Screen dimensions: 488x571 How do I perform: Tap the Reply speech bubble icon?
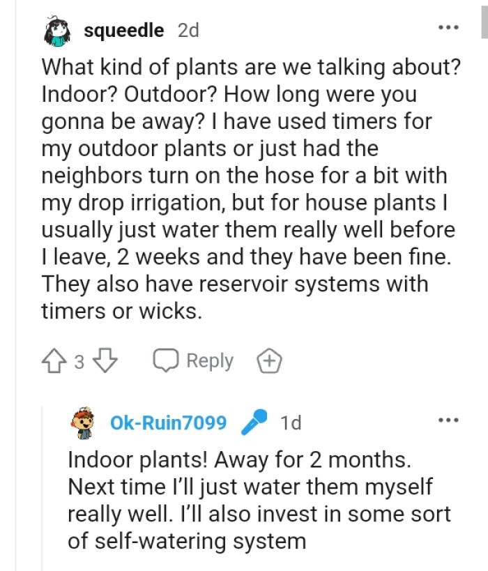165,360
